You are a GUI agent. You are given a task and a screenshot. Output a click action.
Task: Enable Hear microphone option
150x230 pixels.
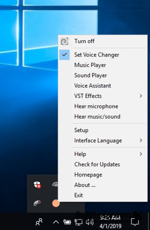(x=96, y=106)
